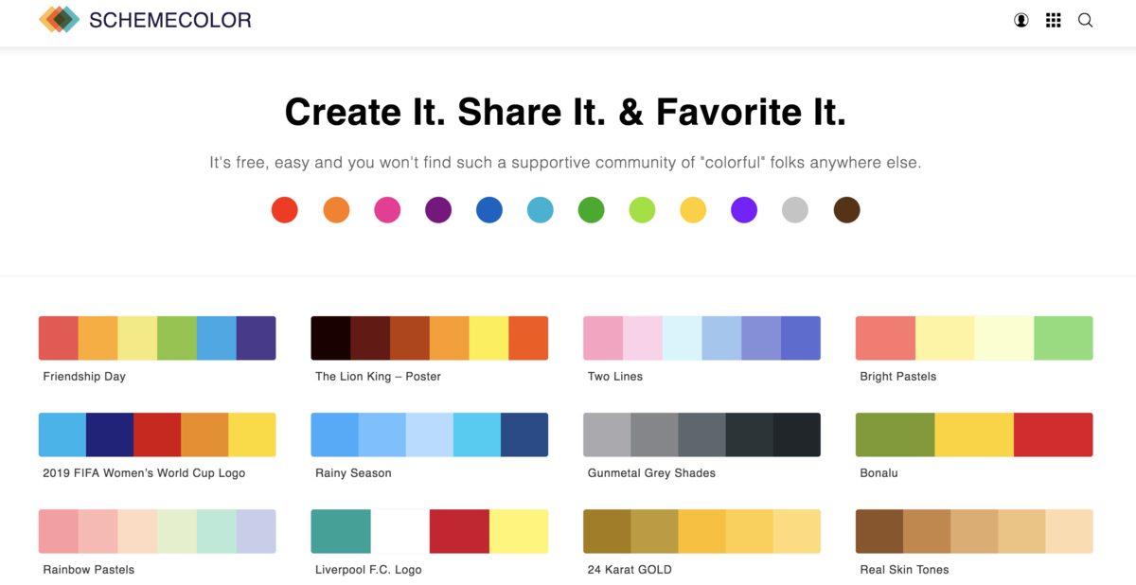Select the red color filter circle
Image resolution: width=1136 pixels, height=585 pixels.
click(285, 210)
